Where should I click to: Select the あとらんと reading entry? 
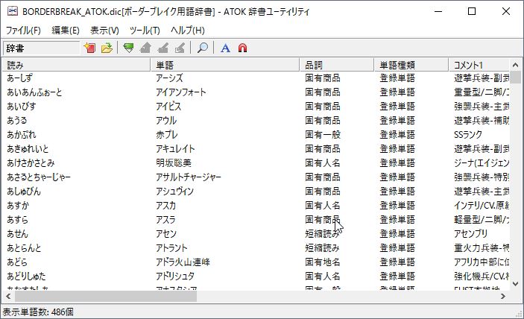coord(24,248)
